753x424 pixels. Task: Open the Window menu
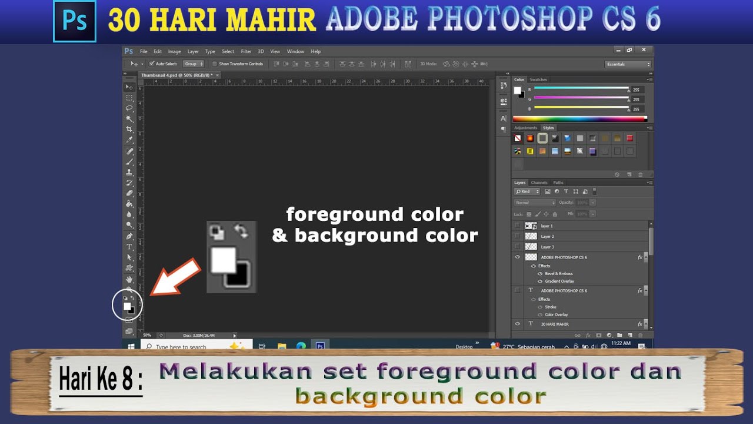(x=296, y=51)
